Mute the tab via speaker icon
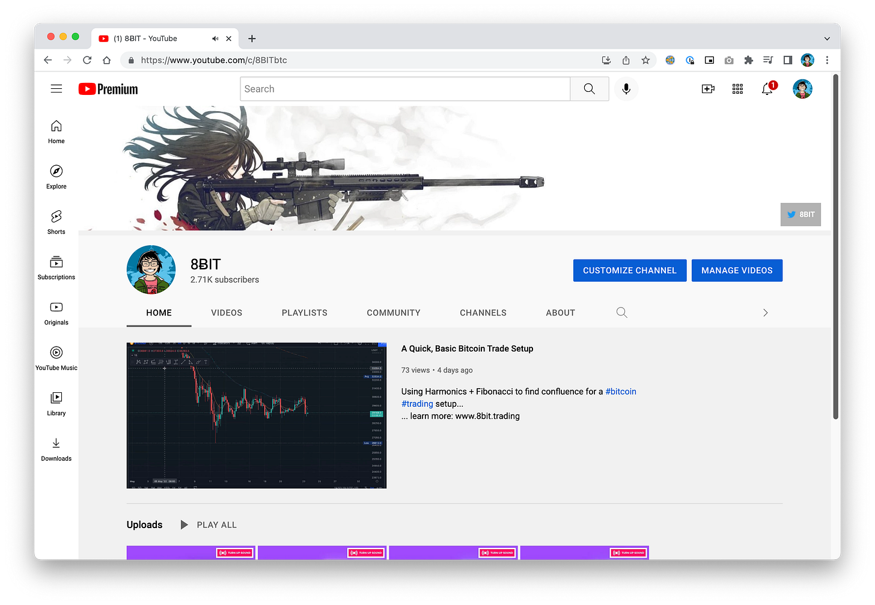Screen dimensions: 875x605 click(215, 38)
